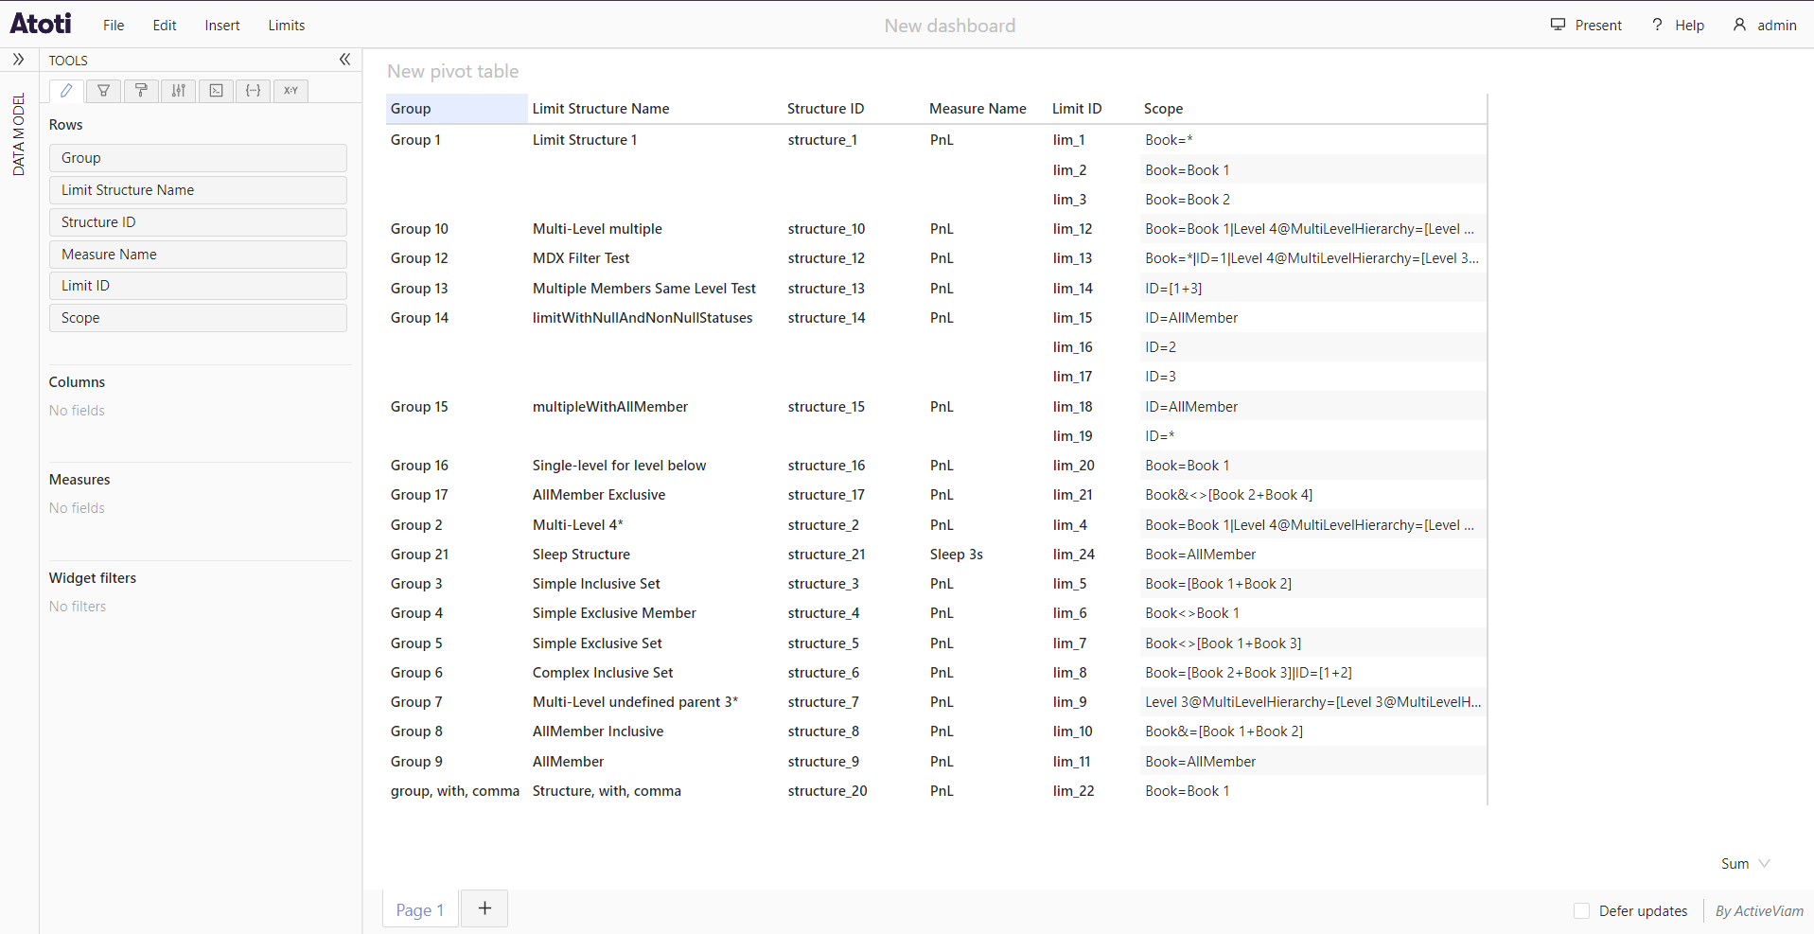
Task: Select the Scope field in Rows
Action: pyautogui.click(x=198, y=318)
